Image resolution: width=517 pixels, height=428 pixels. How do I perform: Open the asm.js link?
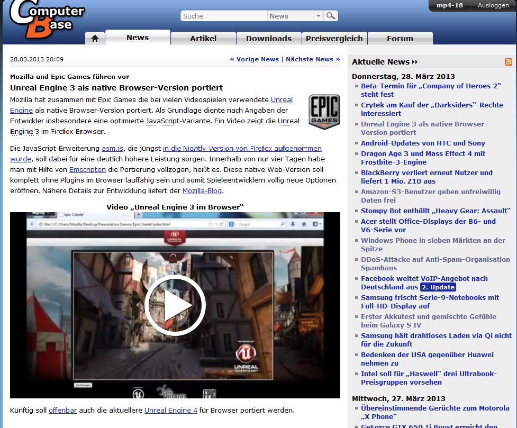[112, 148]
